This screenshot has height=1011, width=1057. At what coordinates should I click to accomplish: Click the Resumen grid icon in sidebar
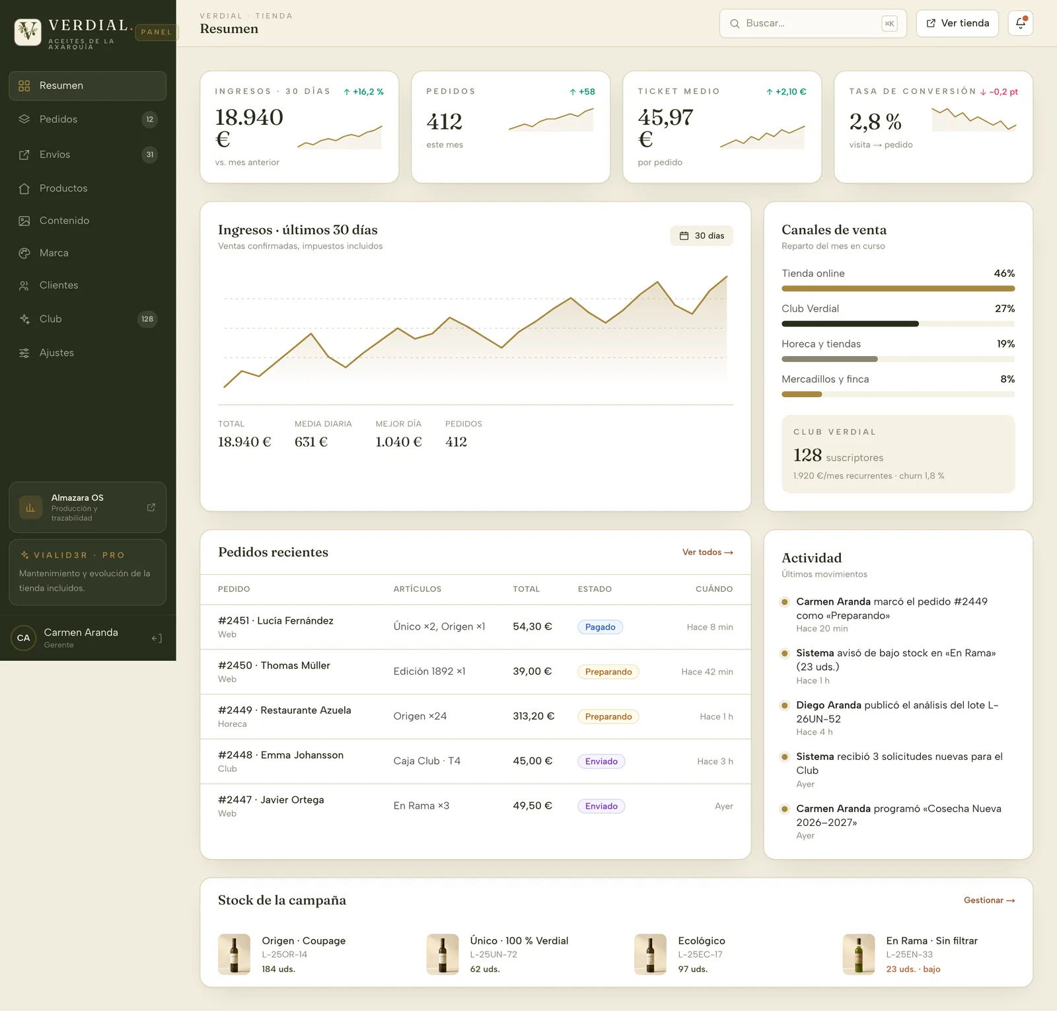tap(24, 86)
